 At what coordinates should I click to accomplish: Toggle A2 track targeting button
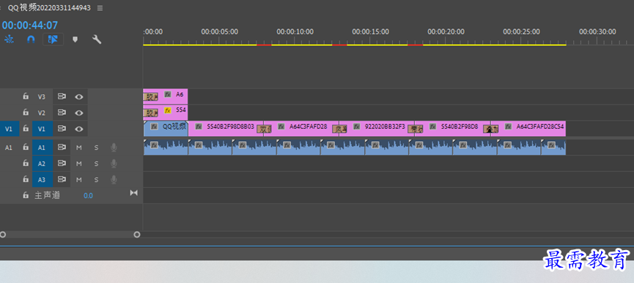coord(42,164)
